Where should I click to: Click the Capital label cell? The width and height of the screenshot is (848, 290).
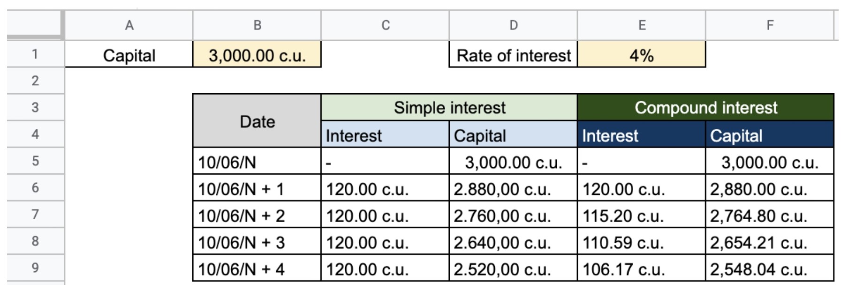pos(129,55)
